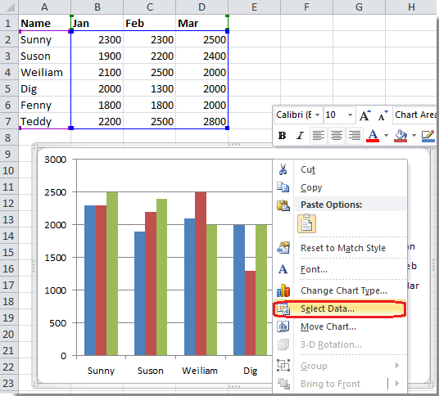Align text right in mini toolbar
The height and width of the screenshot is (396, 439).
[x=354, y=136]
